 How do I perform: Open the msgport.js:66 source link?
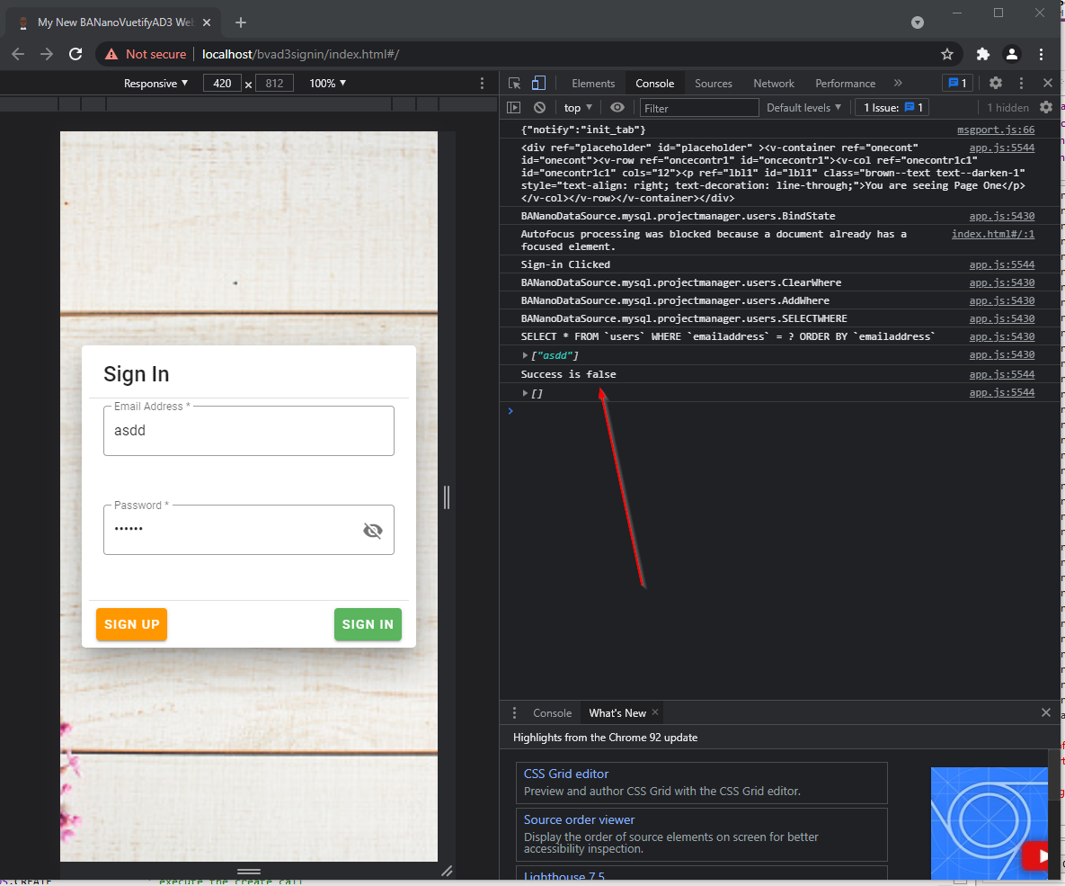click(x=996, y=130)
